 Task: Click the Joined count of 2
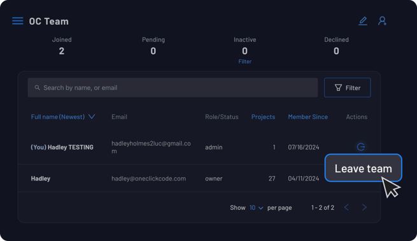61,51
